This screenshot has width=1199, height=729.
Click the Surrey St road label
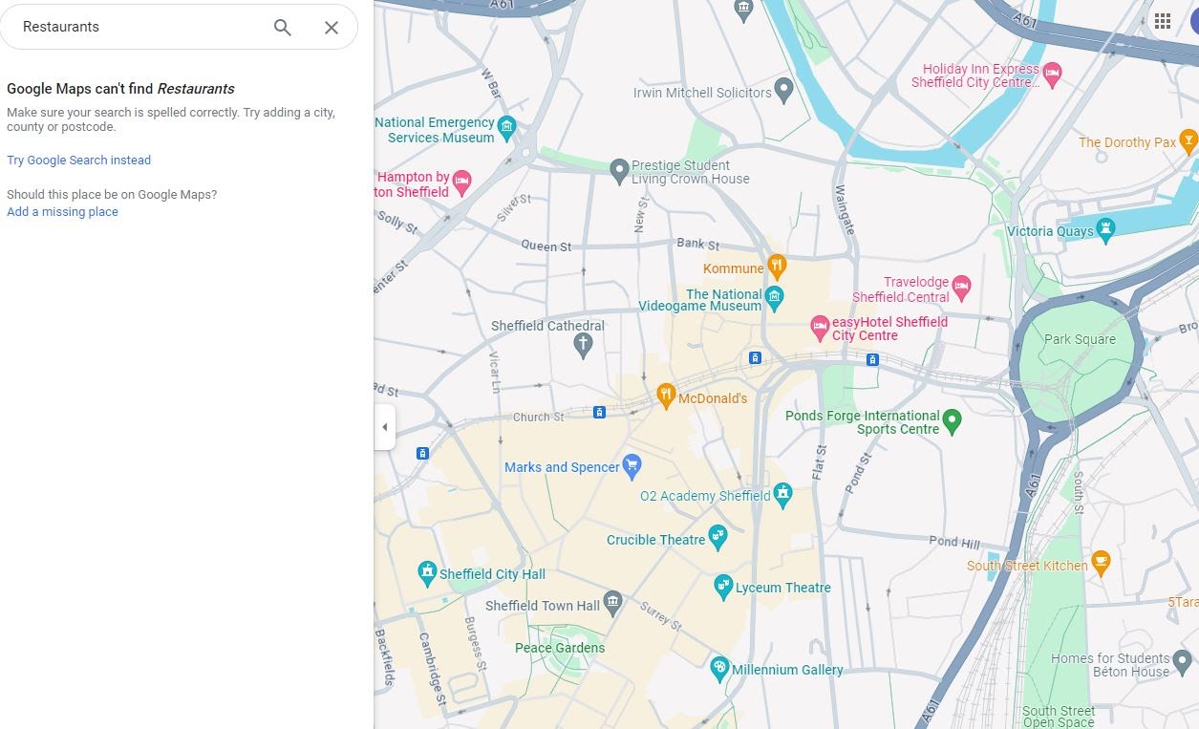pos(660,615)
